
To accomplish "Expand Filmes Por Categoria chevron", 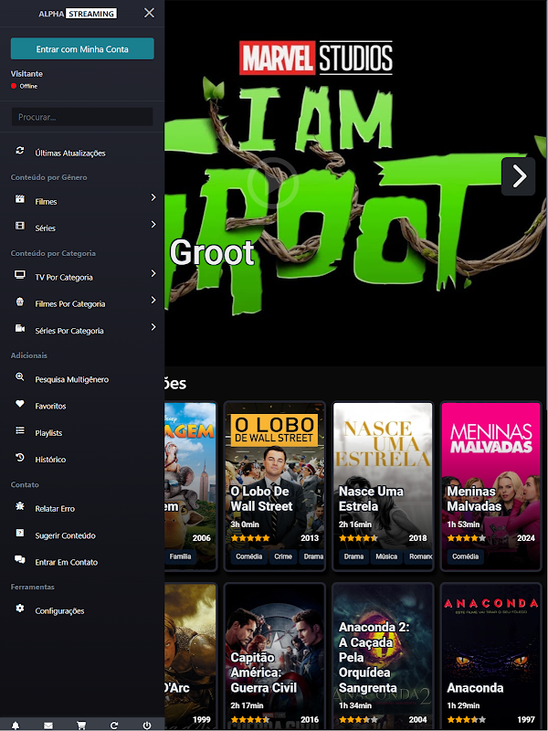I will [153, 301].
